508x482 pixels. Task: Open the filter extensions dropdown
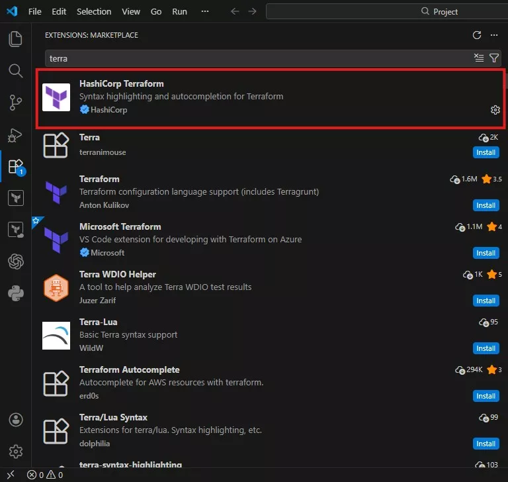[493, 58]
